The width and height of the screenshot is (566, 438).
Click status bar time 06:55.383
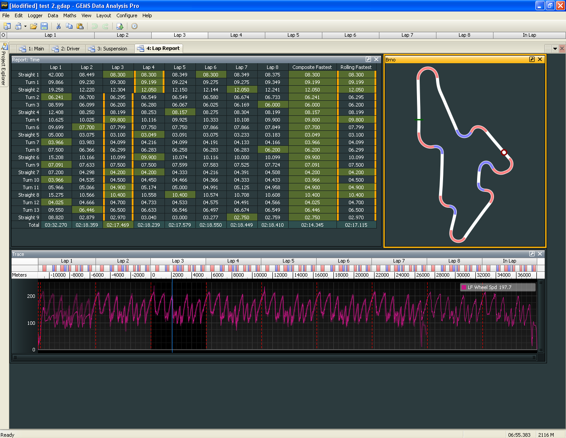519,435
